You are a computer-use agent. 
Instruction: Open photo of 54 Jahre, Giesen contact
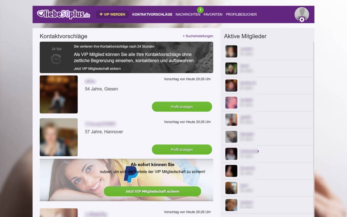[59, 94]
